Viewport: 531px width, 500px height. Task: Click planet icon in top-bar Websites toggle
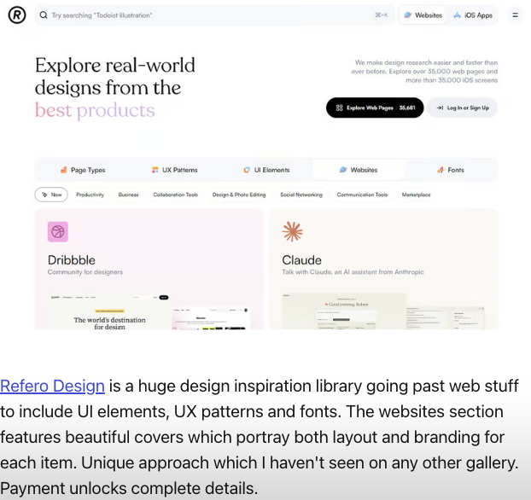coord(408,15)
